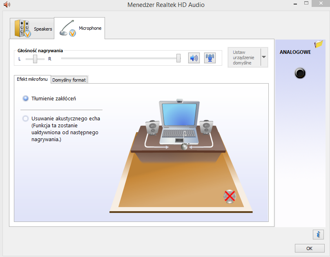Viewport: 330px width, 257px height.
Task: Switch to the Speakers tab
Action: pos(32,29)
